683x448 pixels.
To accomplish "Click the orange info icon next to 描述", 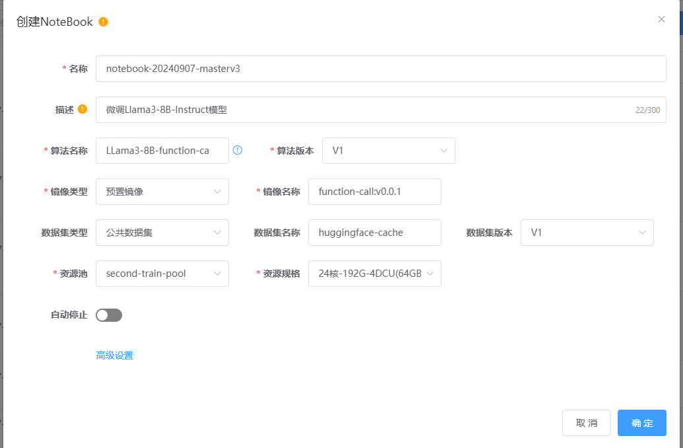I will 82,109.
